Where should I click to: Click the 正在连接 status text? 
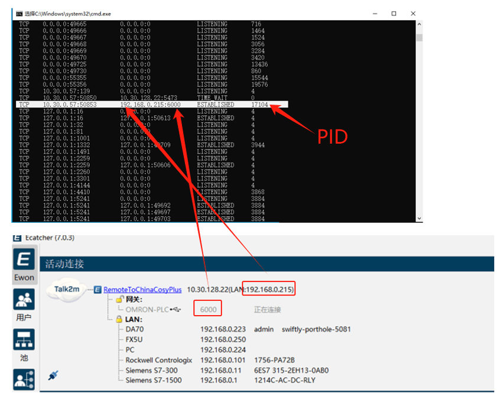268,310
